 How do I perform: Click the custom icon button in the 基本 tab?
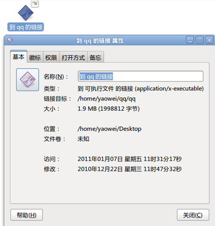[28, 80]
